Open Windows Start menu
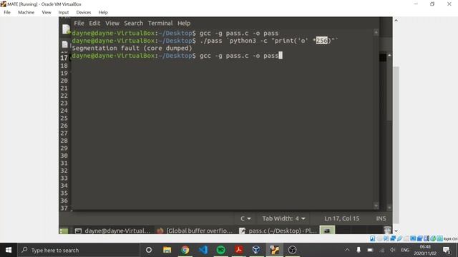Viewport: 458px width, 257px height. tap(9, 250)
